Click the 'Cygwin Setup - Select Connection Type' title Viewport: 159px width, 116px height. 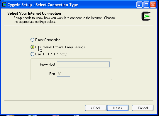(x=43, y=5)
